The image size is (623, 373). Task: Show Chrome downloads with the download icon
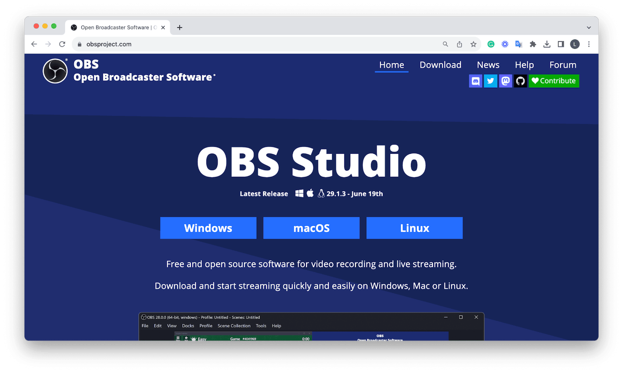[547, 44]
